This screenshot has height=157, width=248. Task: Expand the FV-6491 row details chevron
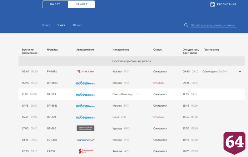point(240,72)
